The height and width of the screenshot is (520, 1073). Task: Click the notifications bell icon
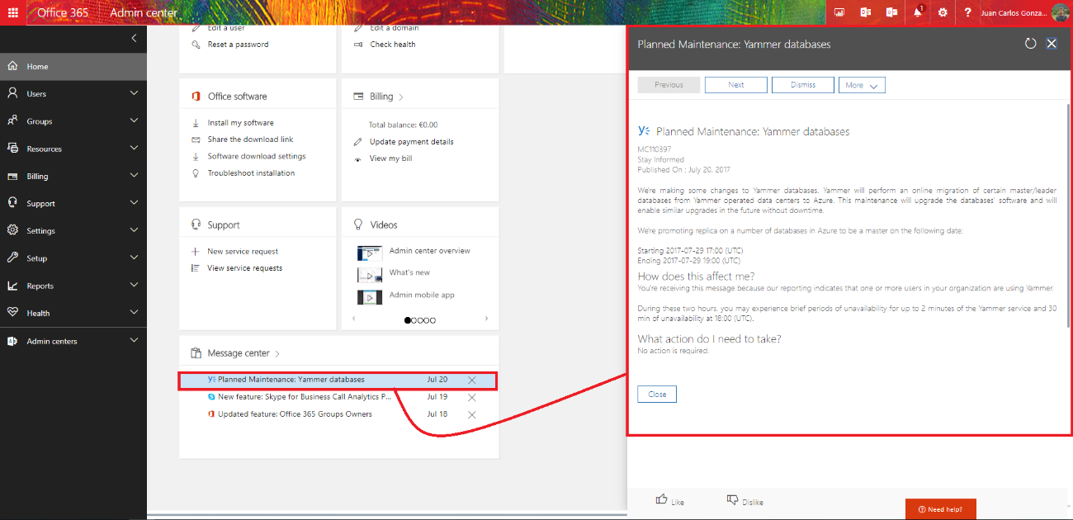pyautogui.click(x=917, y=12)
